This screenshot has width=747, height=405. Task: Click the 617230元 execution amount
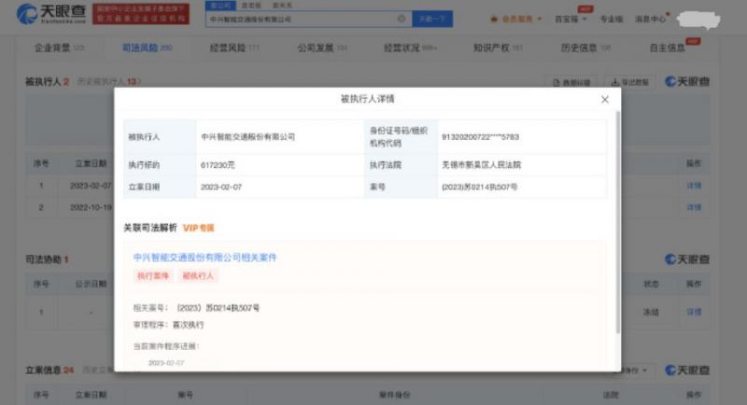[x=218, y=165]
